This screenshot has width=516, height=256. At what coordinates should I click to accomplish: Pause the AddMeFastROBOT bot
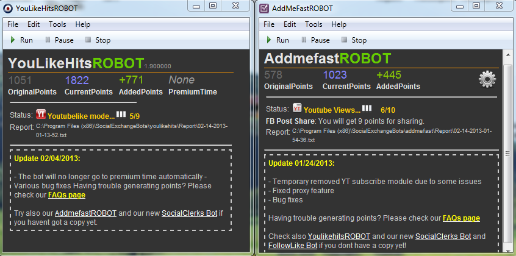[x=315, y=40]
